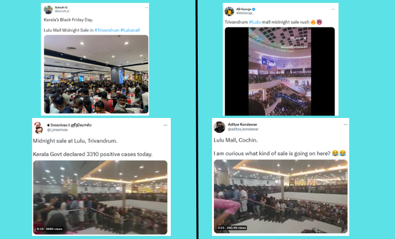Click AB George's blue verified badge
Screen dimensions: 395x239
point(254,9)
